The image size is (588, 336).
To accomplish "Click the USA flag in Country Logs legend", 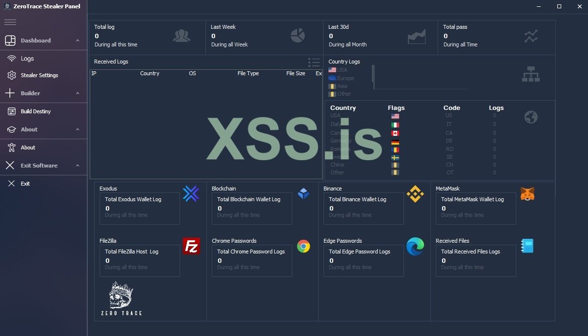I will tap(332, 70).
